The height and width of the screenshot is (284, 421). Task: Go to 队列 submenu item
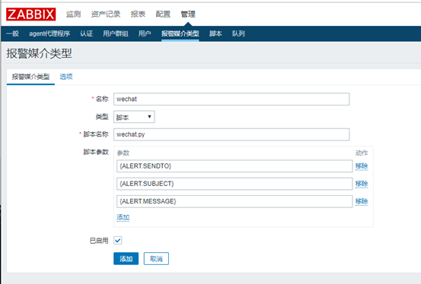(238, 33)
